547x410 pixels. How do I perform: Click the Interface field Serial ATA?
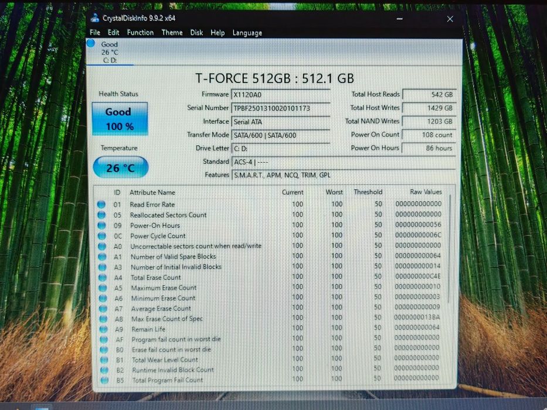280,122
